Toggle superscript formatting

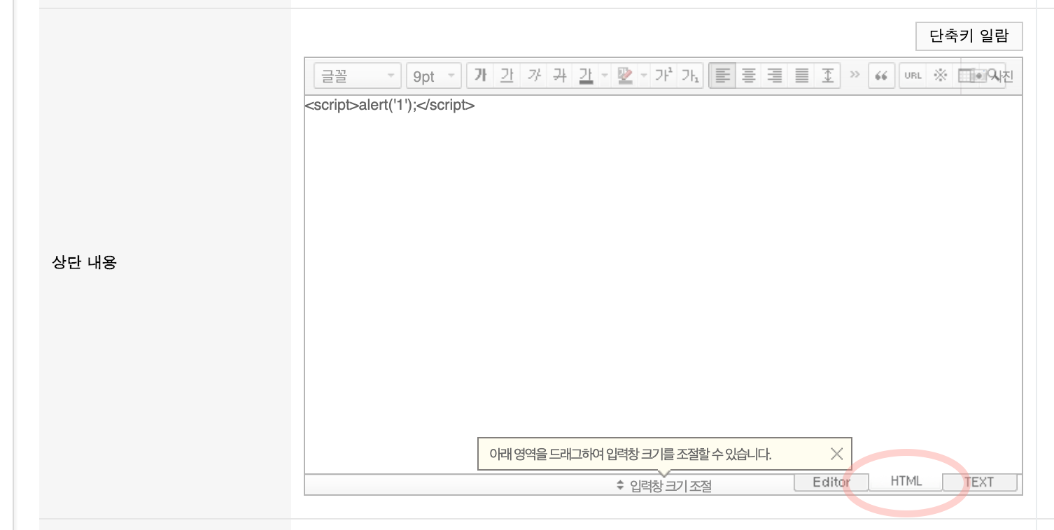[663, 76]
